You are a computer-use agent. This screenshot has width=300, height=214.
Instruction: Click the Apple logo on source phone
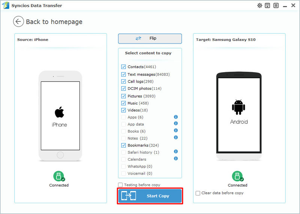(60, 112)
